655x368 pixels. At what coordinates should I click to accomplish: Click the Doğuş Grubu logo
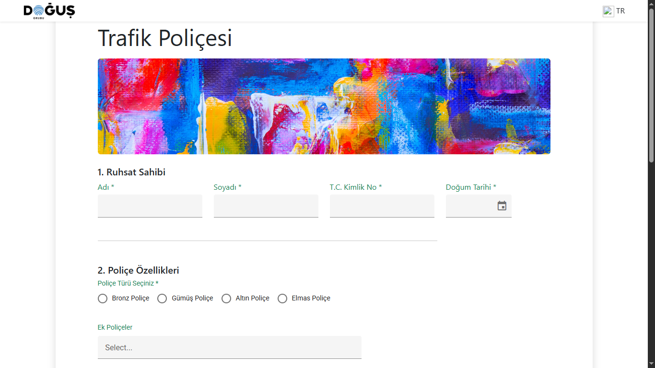tap(49, 11)
